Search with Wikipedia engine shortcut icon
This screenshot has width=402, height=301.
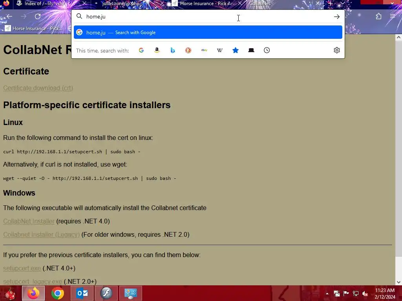coord(220,51)
